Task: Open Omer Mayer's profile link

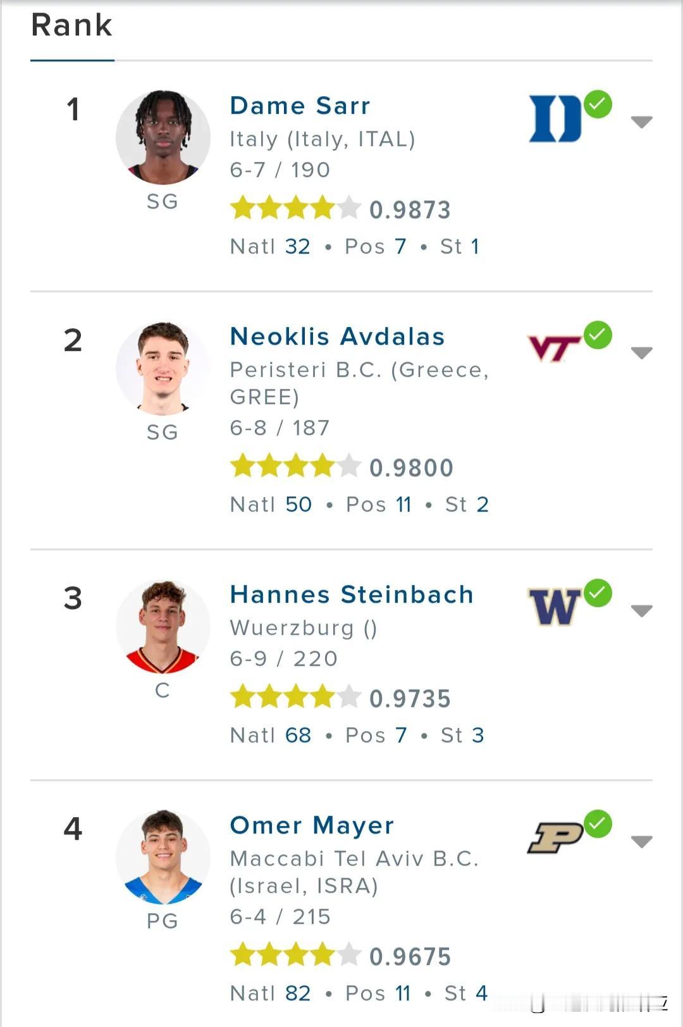Action: click(x=312, y=825)
